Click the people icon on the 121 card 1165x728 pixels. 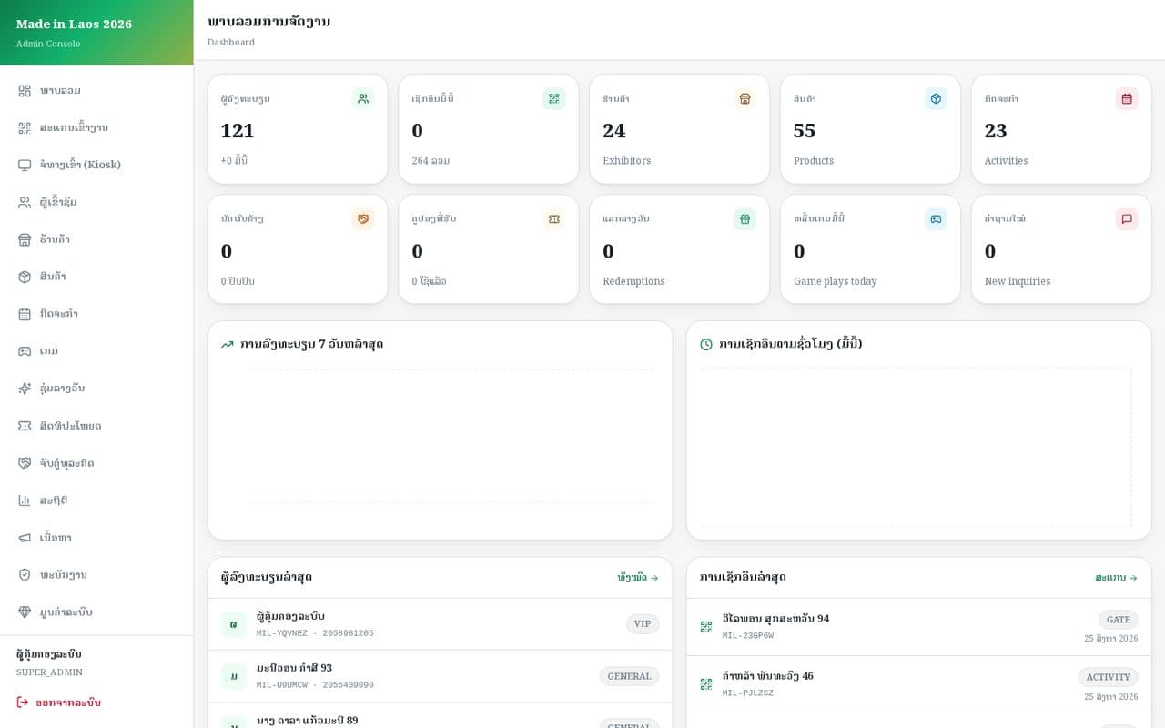[363, 98]
